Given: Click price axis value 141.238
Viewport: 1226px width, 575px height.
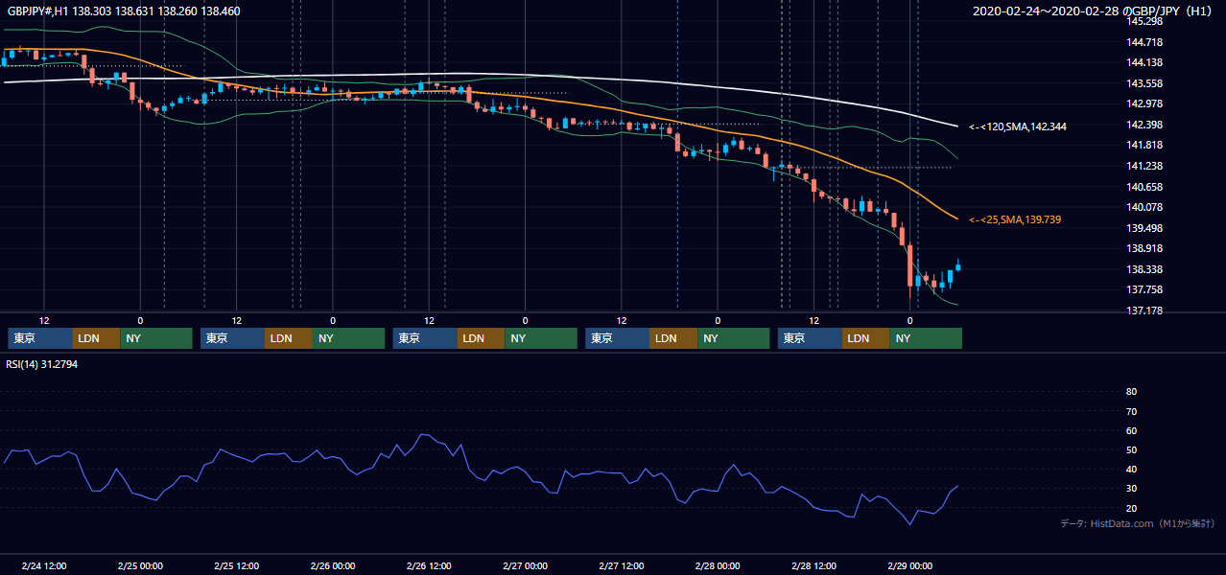Looking at the screenshot, I should pyautogui.click(x=1144, y=166).
